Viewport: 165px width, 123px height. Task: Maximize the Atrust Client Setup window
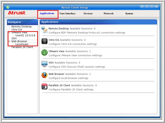point(152,7)
